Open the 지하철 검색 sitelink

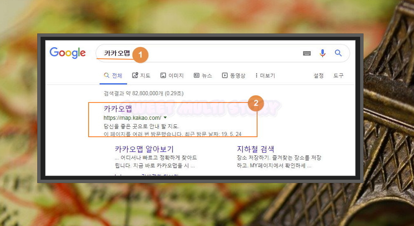255,149
